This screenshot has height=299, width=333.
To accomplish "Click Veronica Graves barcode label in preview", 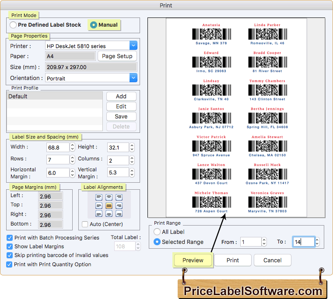I will click(267, 202).
